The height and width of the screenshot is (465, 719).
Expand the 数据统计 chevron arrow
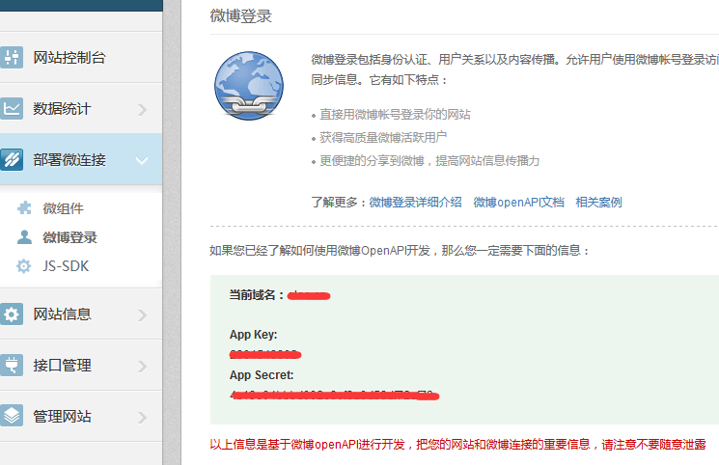pos(142,109)
